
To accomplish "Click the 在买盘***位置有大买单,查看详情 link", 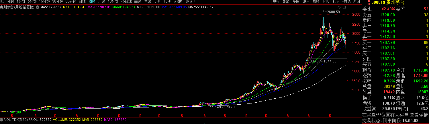I will point(395,115).
